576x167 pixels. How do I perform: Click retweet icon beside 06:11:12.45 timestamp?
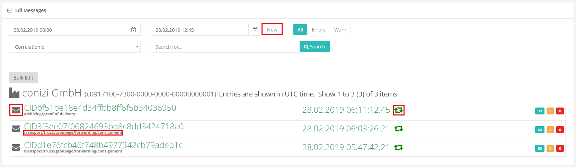399,110
